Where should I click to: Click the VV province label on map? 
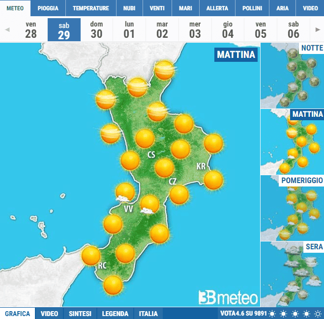tap(128, 209)
